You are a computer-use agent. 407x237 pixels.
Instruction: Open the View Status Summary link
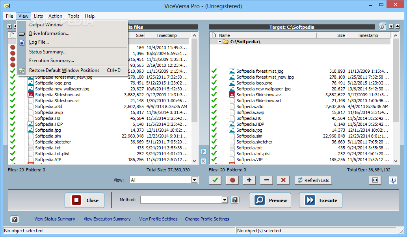(x=55, y=219)
